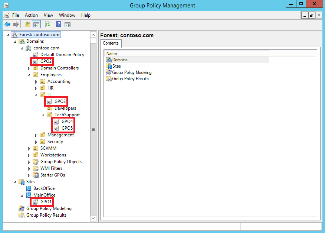This screenshot has width=325, height=233.
Task: Click the MainOffice site icon
Action: click(x=29, y=195)
